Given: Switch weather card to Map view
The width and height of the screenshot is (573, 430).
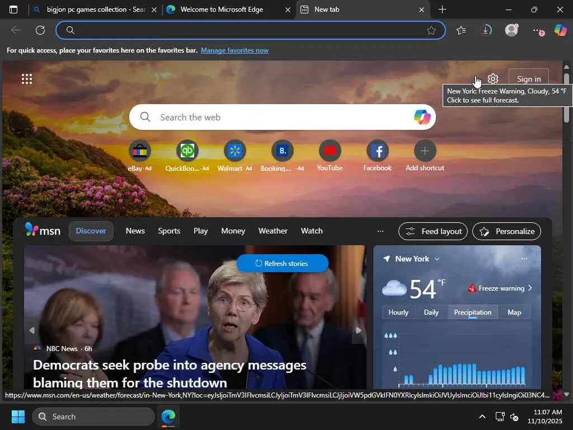Looking at the screenshot, I should click(x=514, y=312).
